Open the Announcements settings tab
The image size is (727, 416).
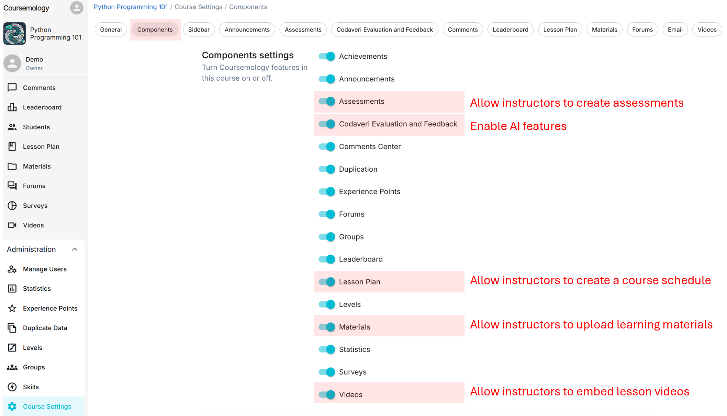pos(247,30)
